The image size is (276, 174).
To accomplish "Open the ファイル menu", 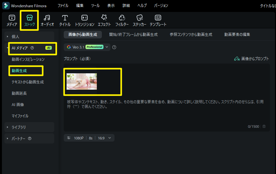I will click(63, 6).
